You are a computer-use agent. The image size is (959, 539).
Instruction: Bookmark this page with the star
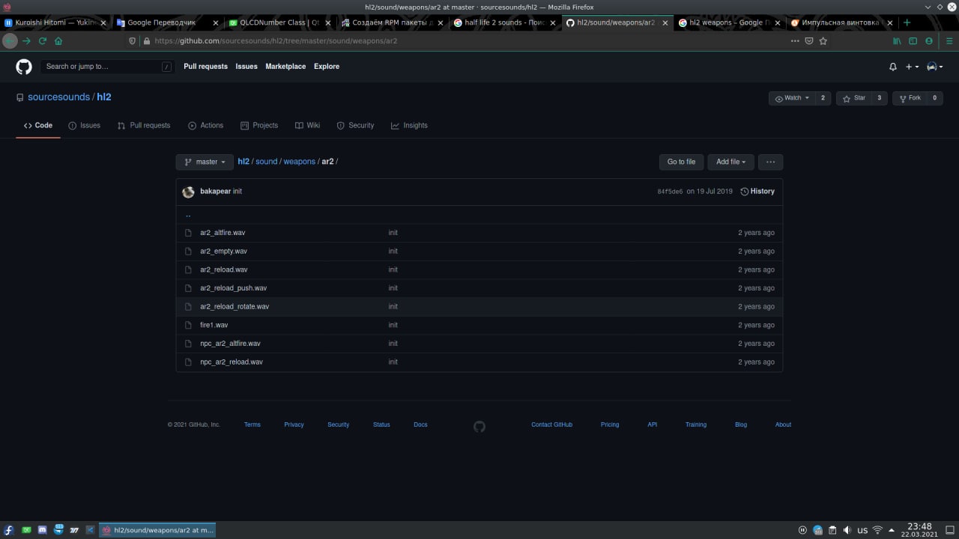[x=823, y=41]
